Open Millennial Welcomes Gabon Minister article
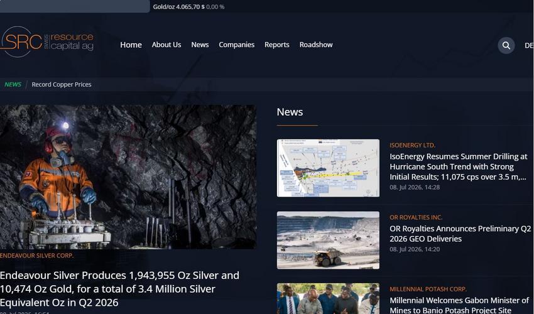Image resolution: width=534 pixels, height=314 pixels. [459, 305]
